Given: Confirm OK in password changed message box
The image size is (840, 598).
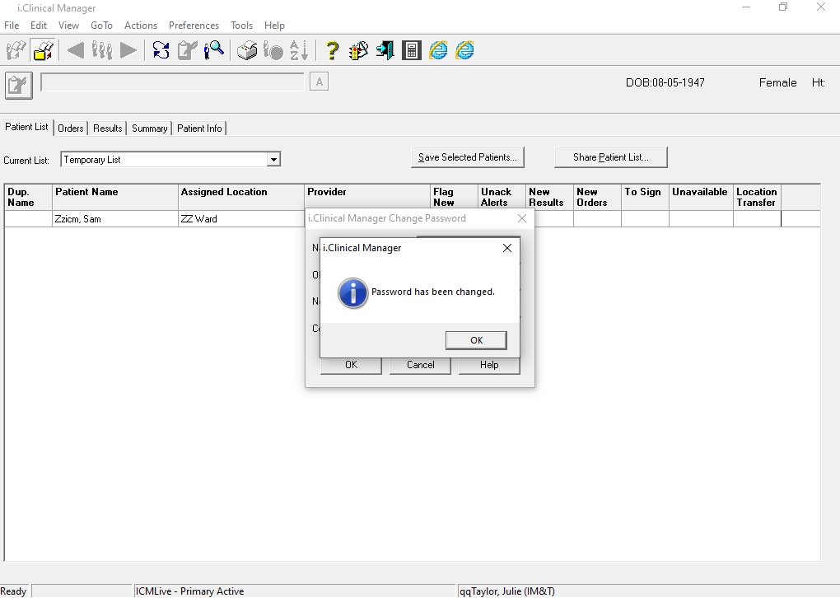Looking at the screenshot, I should [x=476, y=340].
